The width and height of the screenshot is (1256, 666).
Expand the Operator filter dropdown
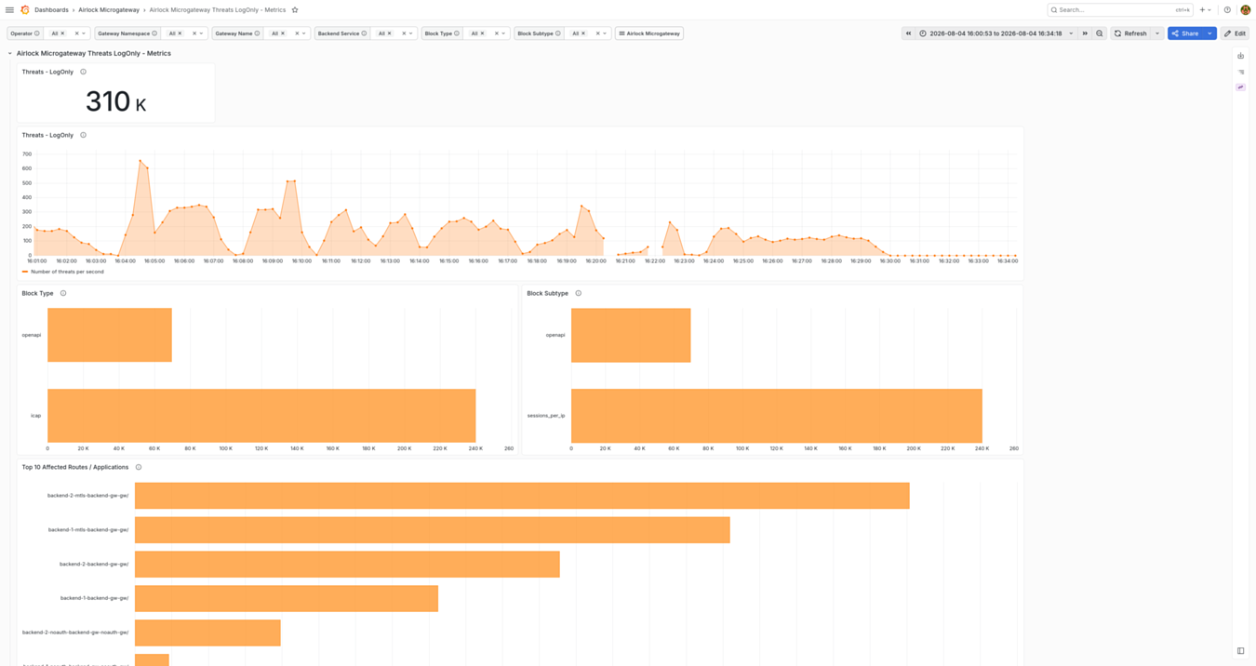tap(84, 33)
